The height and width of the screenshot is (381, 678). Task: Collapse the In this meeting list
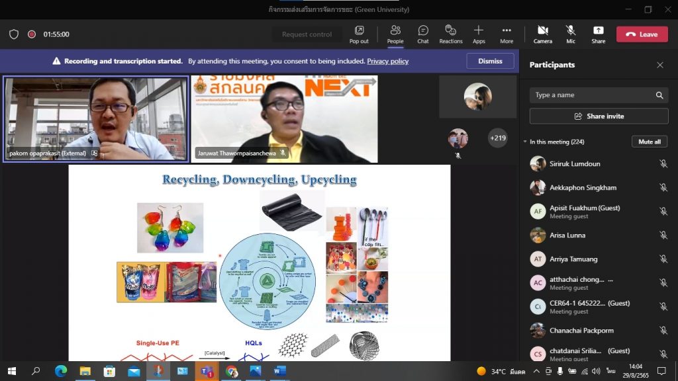click(525, 142)
